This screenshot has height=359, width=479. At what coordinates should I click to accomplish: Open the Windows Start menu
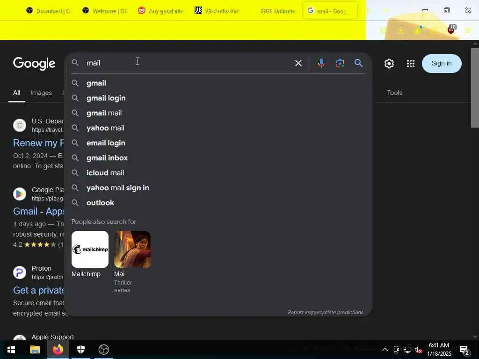click(11, 350)
